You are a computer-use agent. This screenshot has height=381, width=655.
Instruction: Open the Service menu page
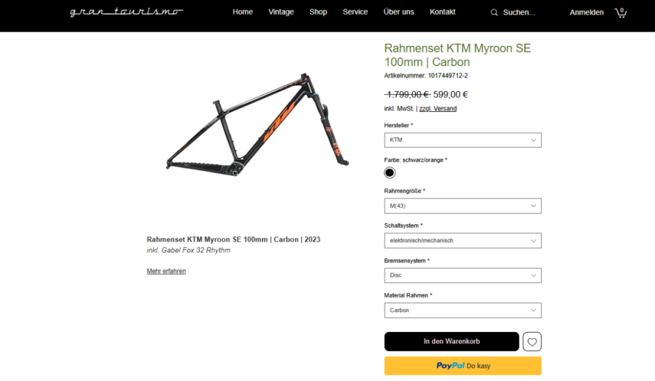tap(355, 12)
